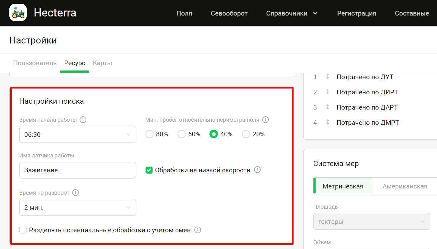The width and height of the screenshot is (437, 249).
Task: Click sort arrows icon for Потрачено по ДУТ
Action: click(327, 77)
